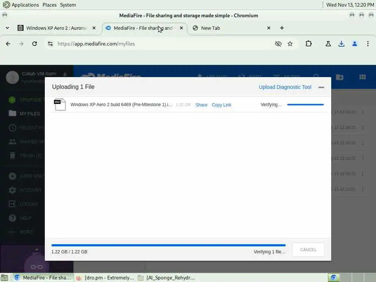Click the Verifying 1 file status text
The height and width of the screenshot is (282, 376).
tap(270, 252)
